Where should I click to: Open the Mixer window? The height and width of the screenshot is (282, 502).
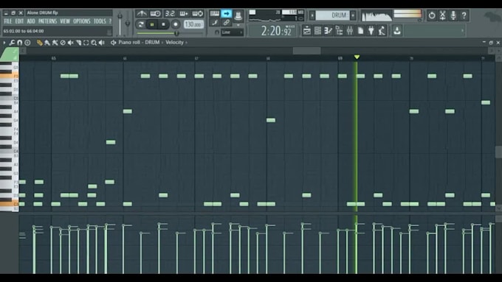click(350, 31)
